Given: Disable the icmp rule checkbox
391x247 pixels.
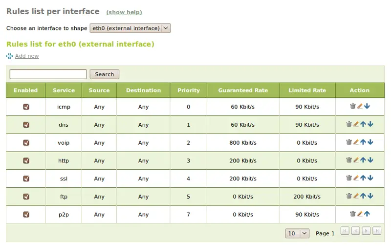Looking at the screenshot, I should [26, 107].
